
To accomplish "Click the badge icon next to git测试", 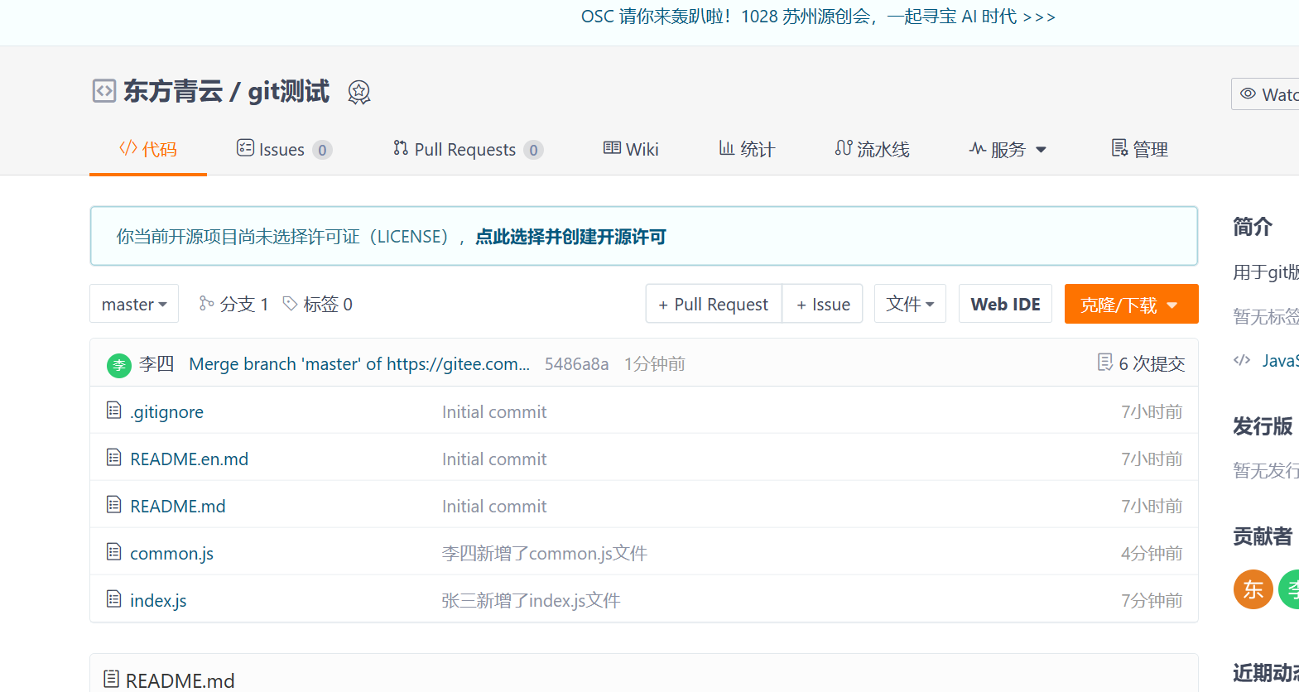I will [358, 92].
